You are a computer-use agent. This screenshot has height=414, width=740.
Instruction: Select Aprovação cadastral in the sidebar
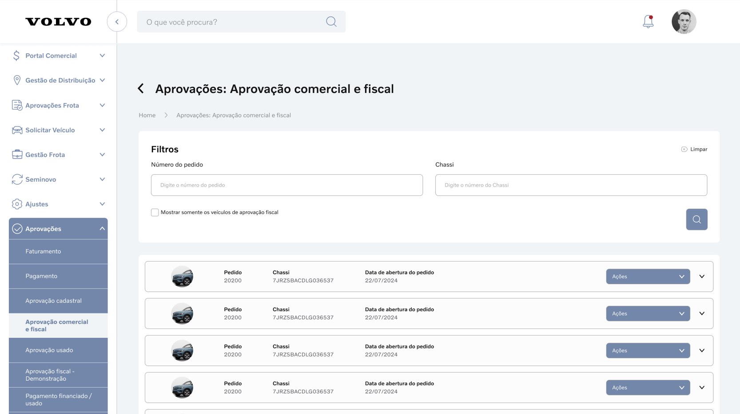53,301
